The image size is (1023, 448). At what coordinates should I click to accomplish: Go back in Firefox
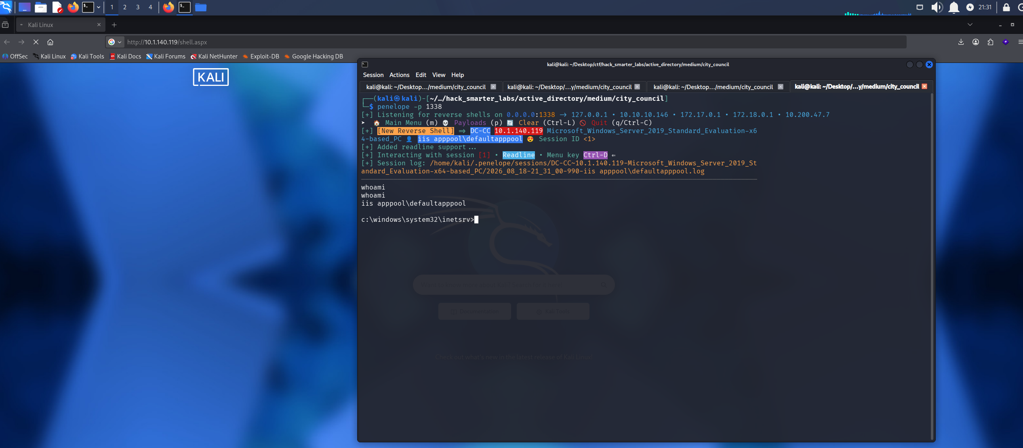[7, 42]
